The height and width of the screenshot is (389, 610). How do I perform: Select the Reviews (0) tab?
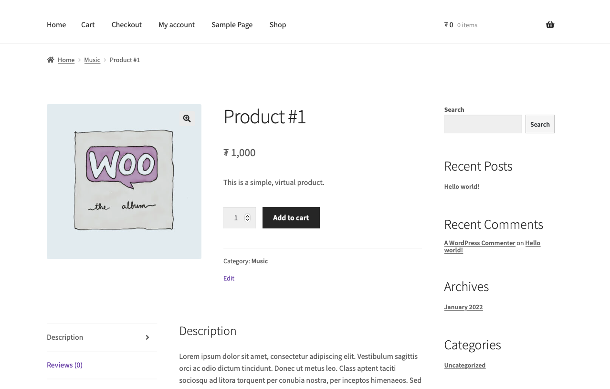[102, 365]
